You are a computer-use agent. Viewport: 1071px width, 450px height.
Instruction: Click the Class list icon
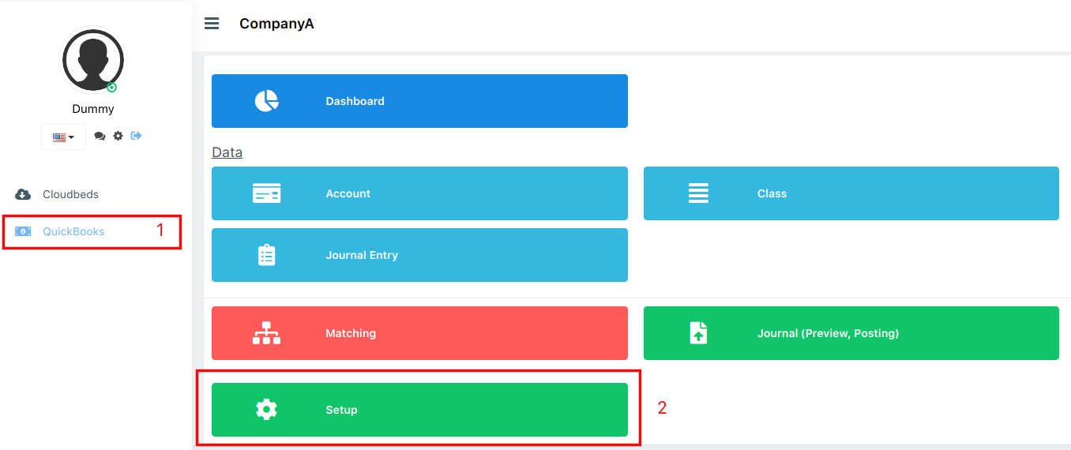(x=698, y=193)
